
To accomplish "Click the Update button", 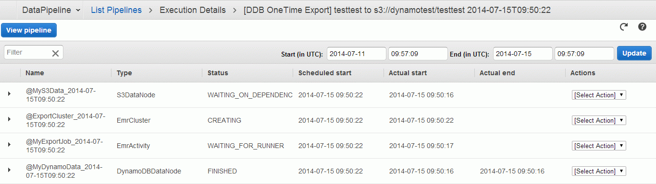I will click(x=634, y=53).
